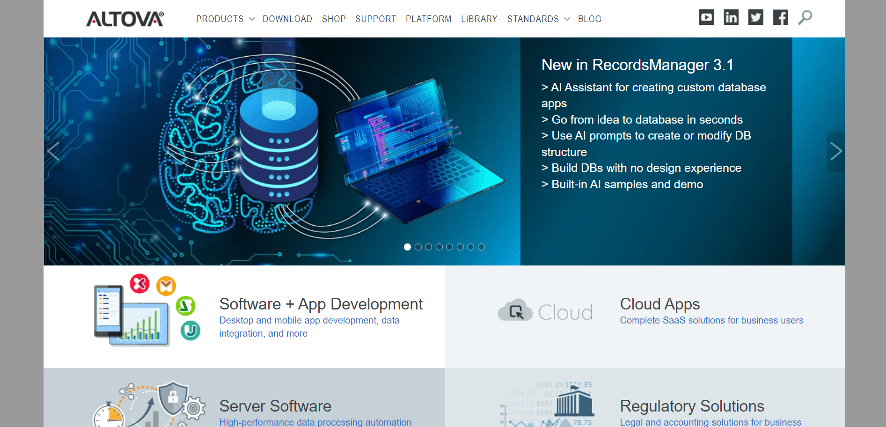886x427 pixels.
Task: Select the sixth carousel slide dot
Action: click(x=460, y=247)
